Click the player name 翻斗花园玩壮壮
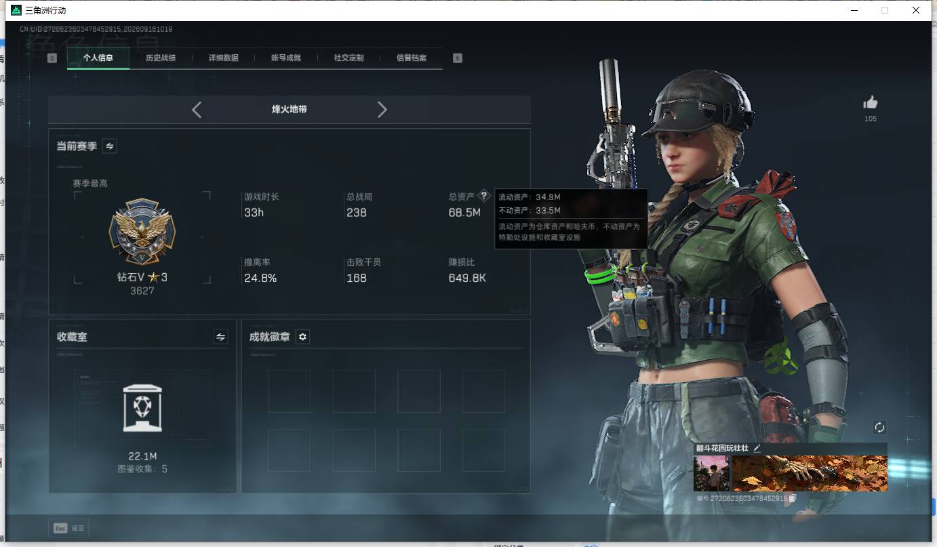This screenshot has width=937, height=547. (722, 448)
